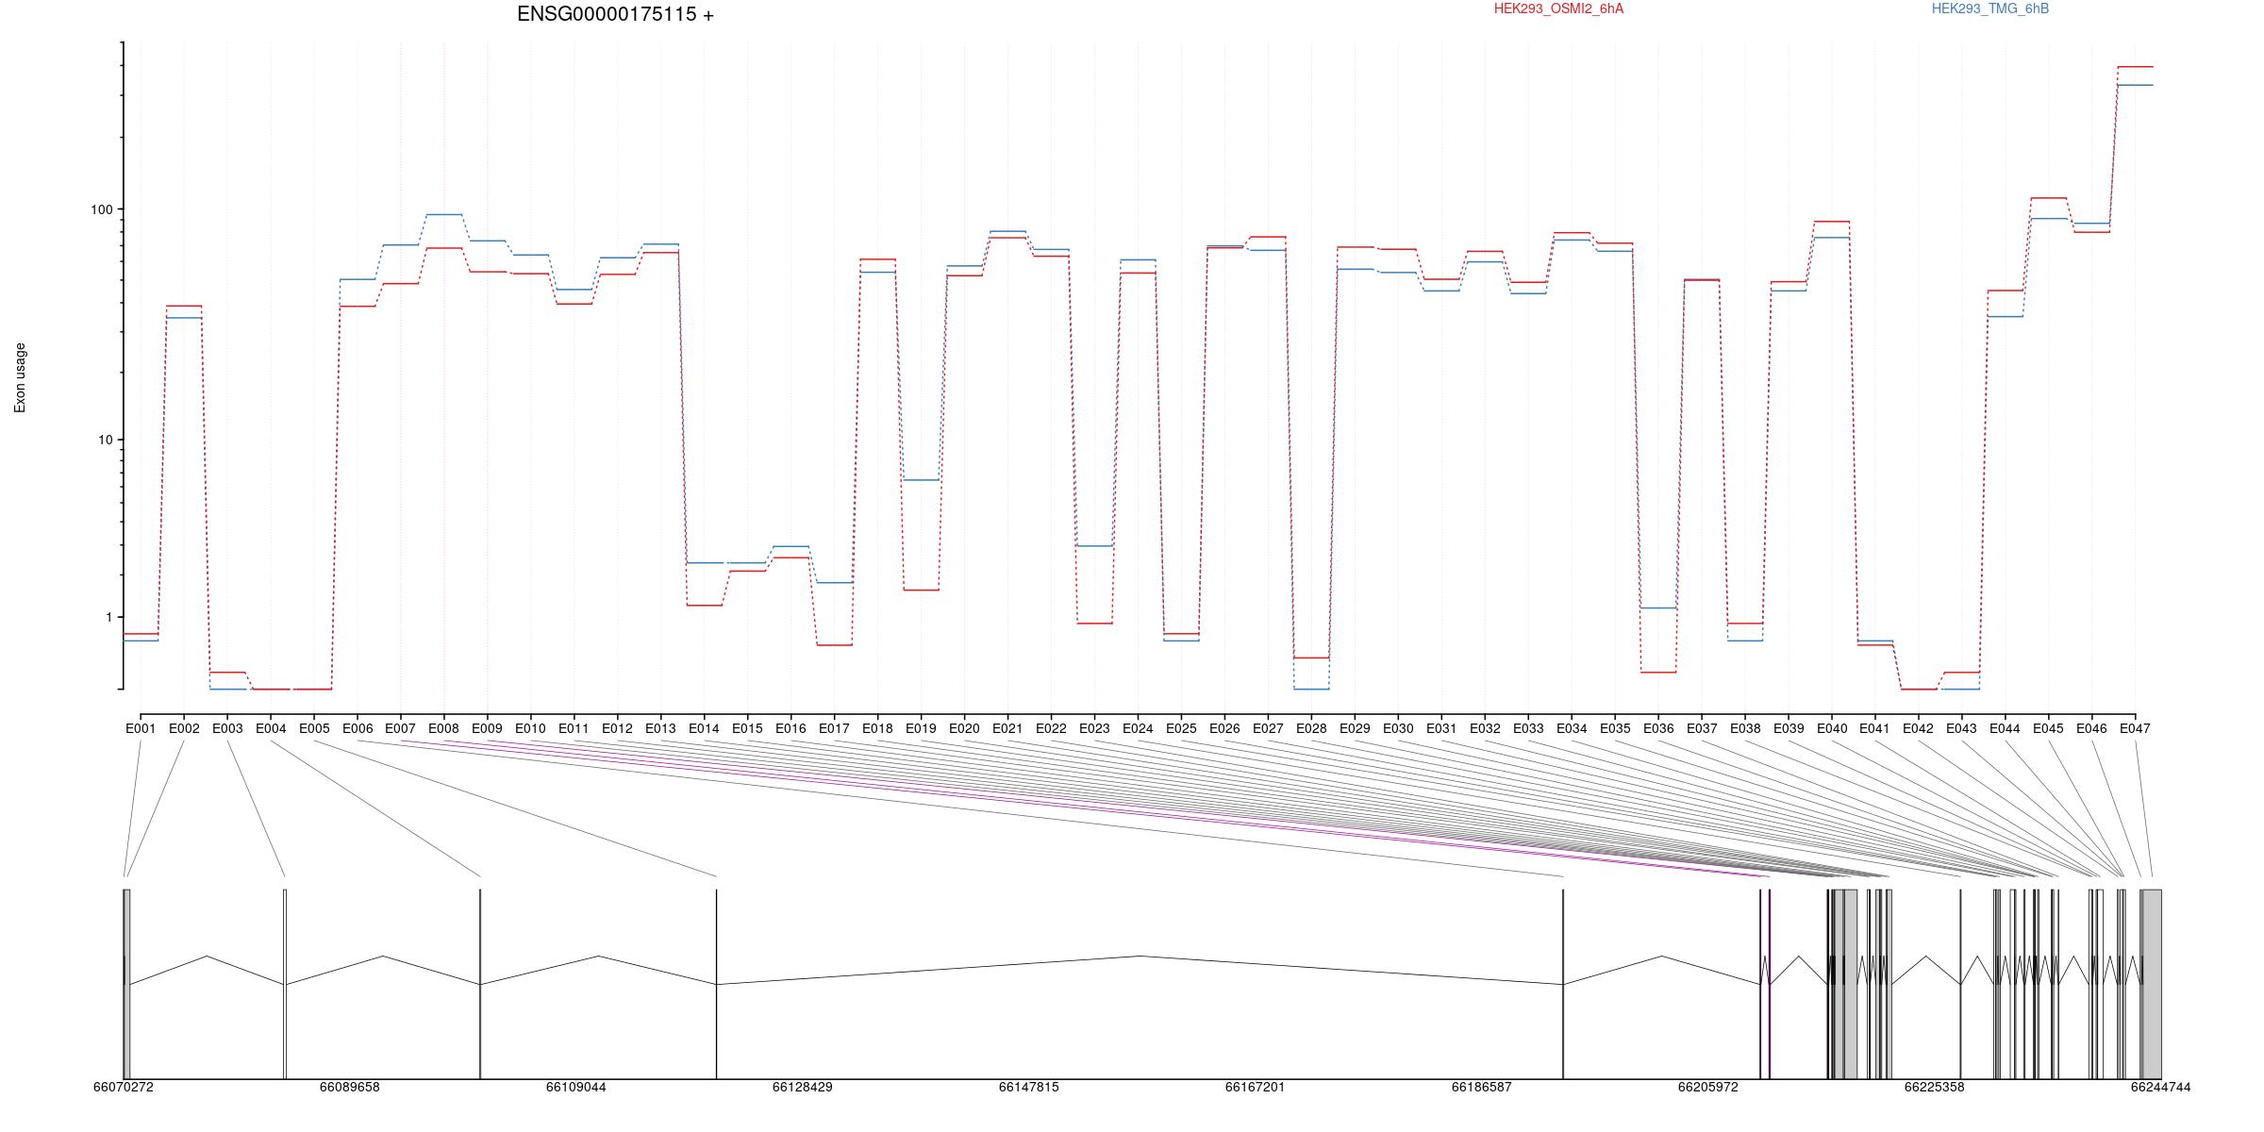Click exon label E034
The height and width of the screenshot is (1132, 2264).
[1573, 728]
